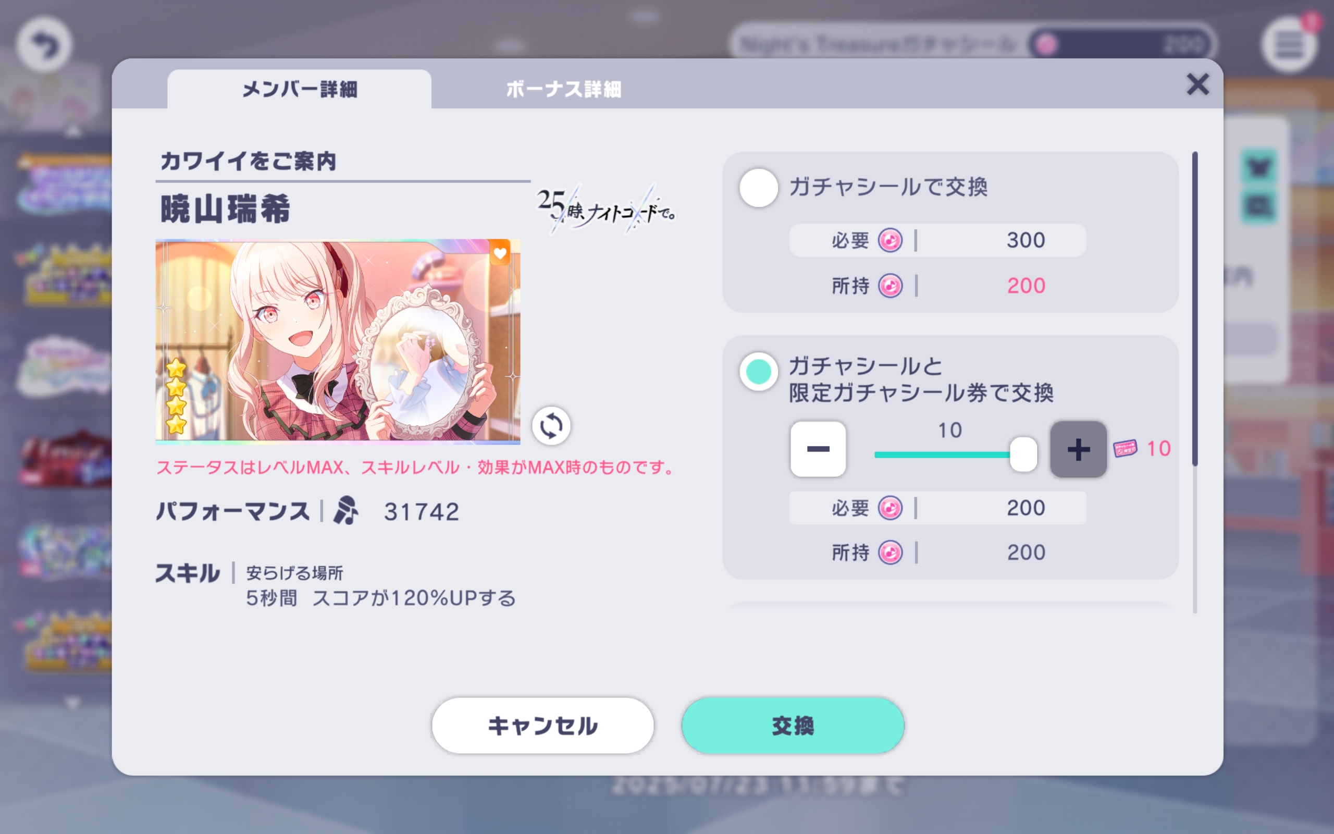Switch to the メンバー詳細 tab

pos(299,89)
